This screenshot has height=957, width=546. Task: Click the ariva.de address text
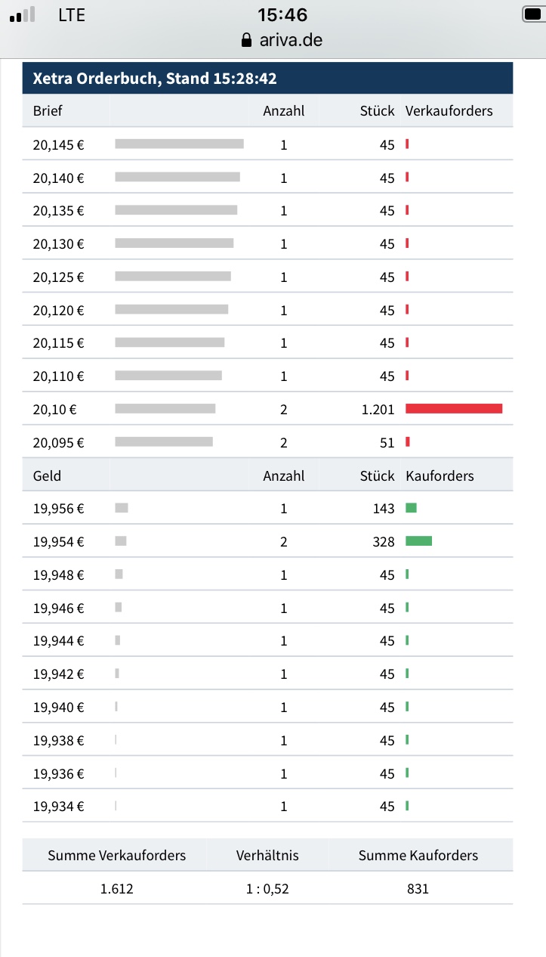290,40
